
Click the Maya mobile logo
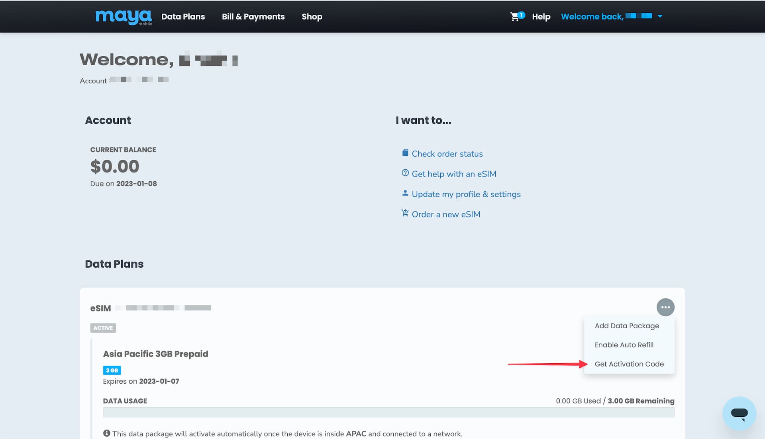coord(124,17)
